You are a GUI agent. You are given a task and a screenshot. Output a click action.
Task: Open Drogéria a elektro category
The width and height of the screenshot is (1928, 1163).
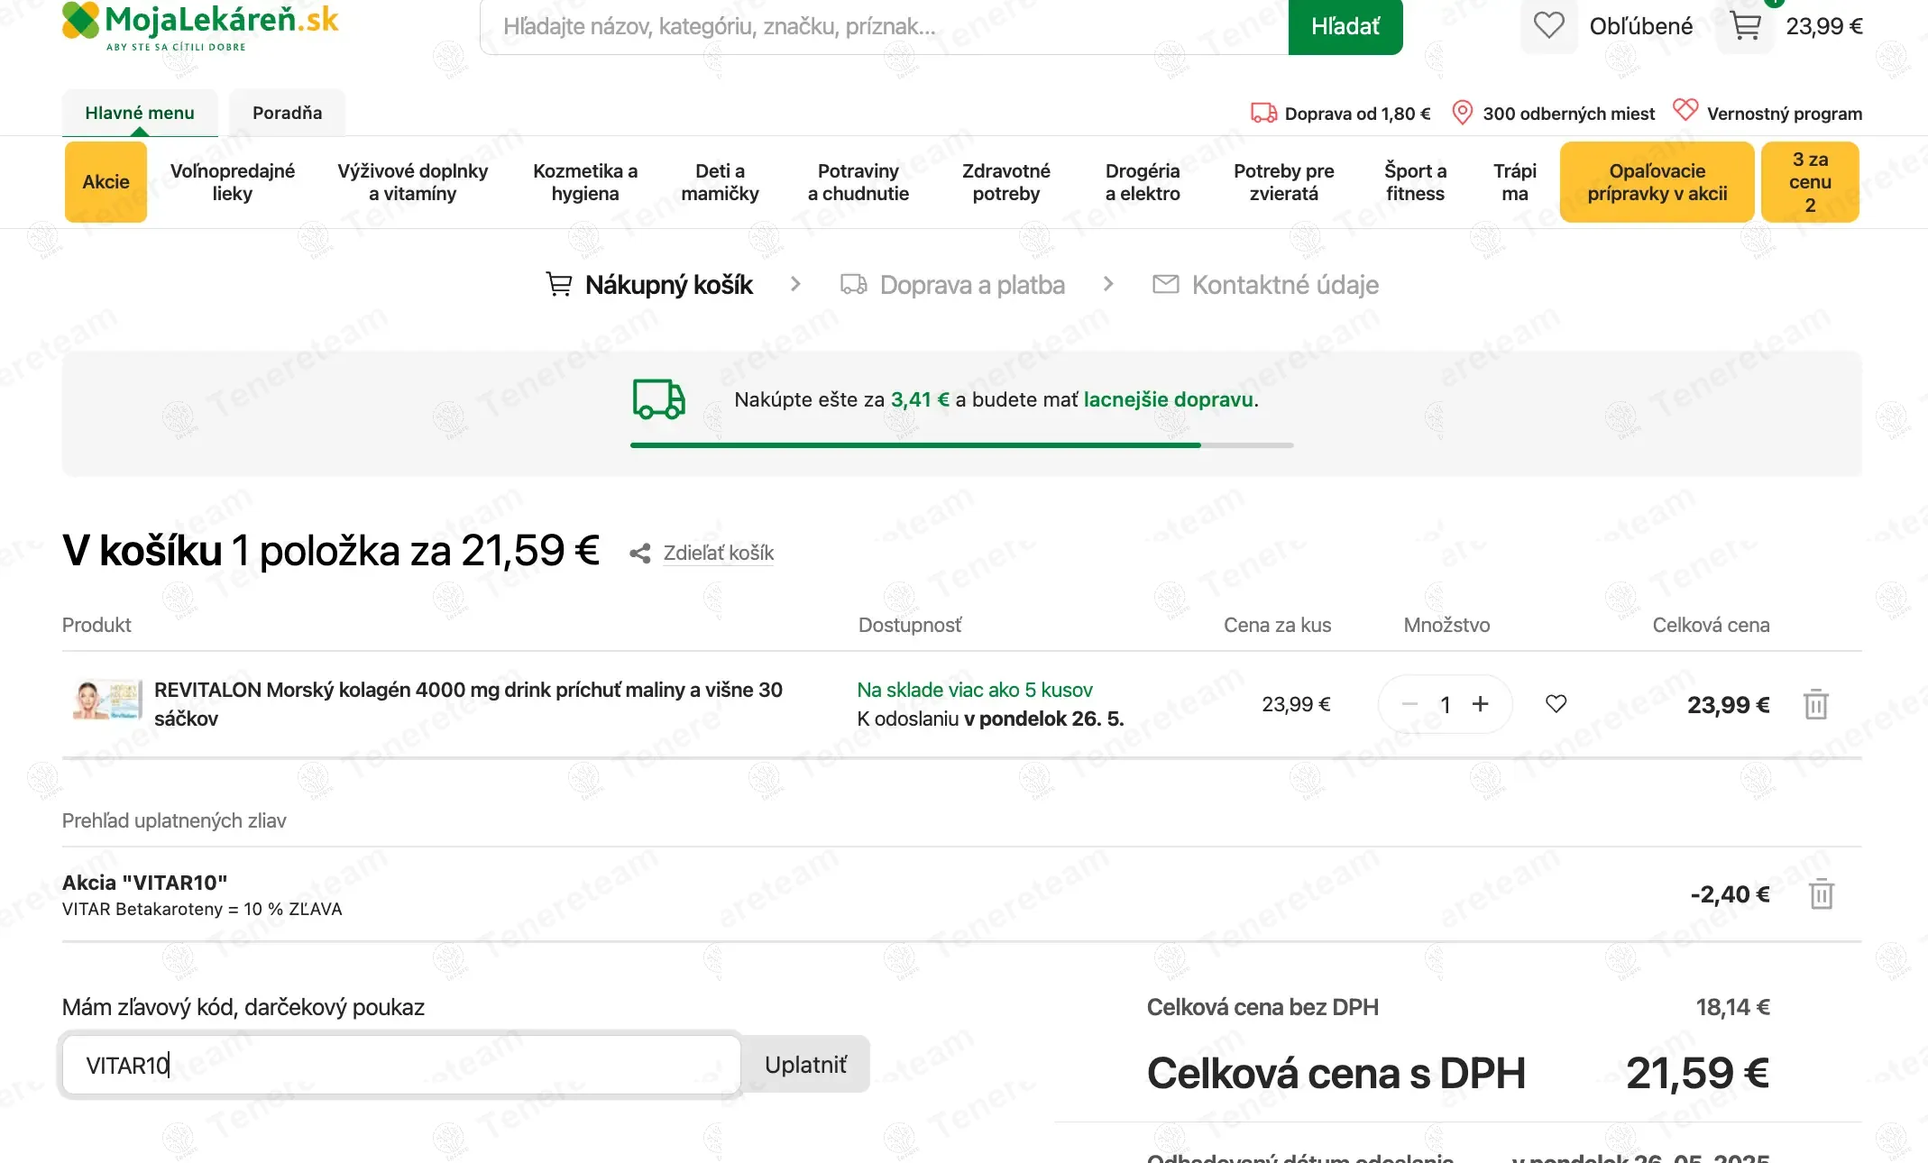tap(1143, 182)
